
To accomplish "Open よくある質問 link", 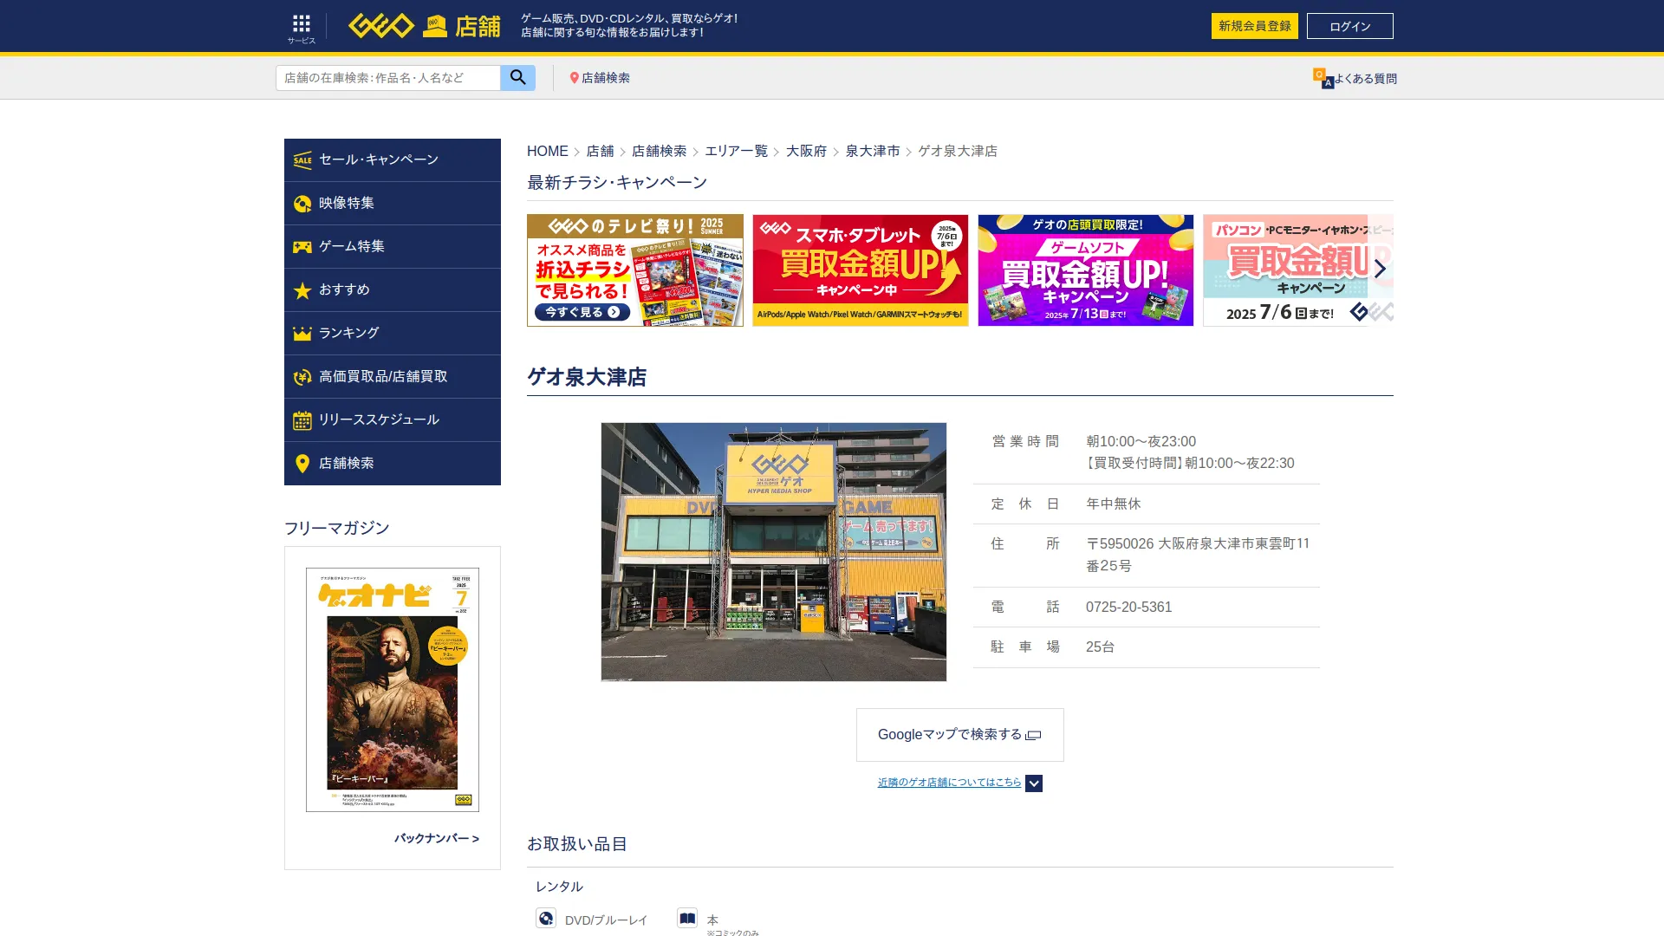I will click(x=1365, y=79).
